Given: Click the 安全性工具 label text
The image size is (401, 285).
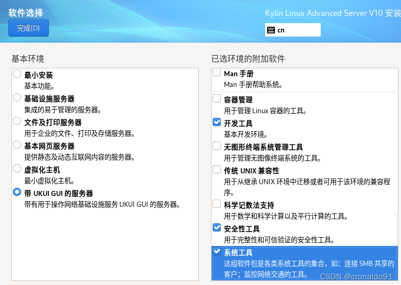Looking at the screenshot, I should [x=241, y=229].
